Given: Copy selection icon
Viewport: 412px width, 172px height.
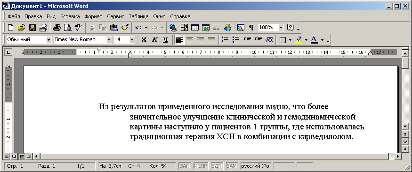Looking at the screenshot, I should coord(103,27).
